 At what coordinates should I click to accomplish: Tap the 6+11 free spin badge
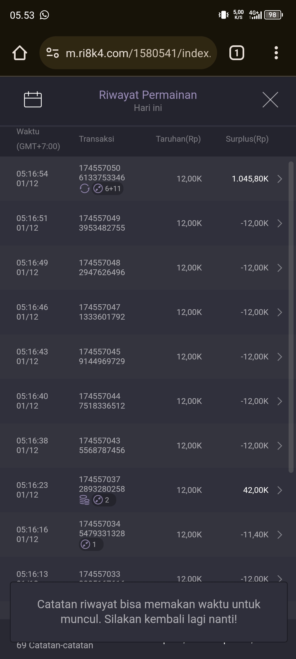[108, 189]
